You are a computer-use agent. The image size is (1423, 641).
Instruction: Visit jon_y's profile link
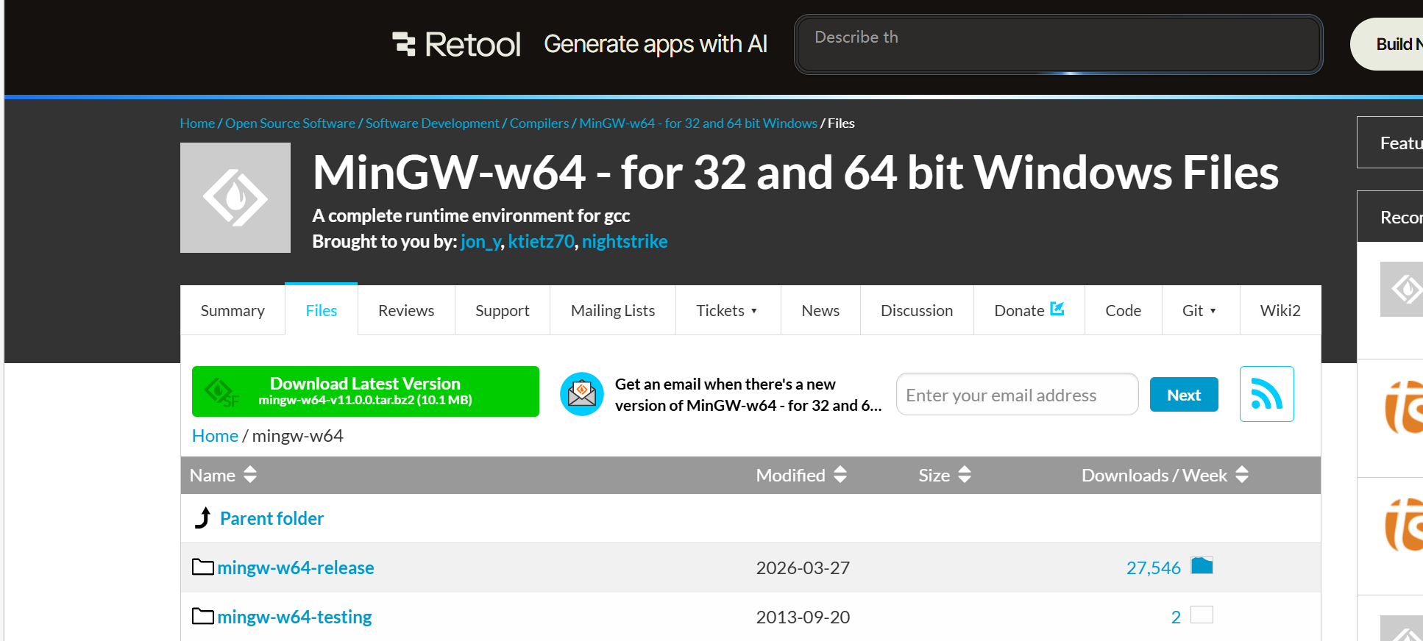coord(481,241)
